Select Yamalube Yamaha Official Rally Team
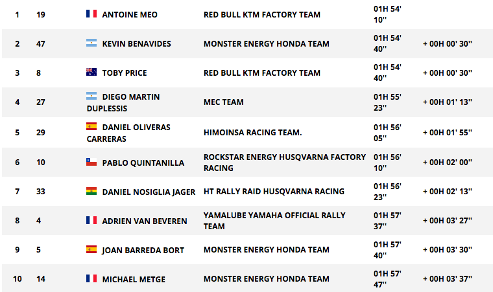The image size is (493, 292). [x=274, y=221]
